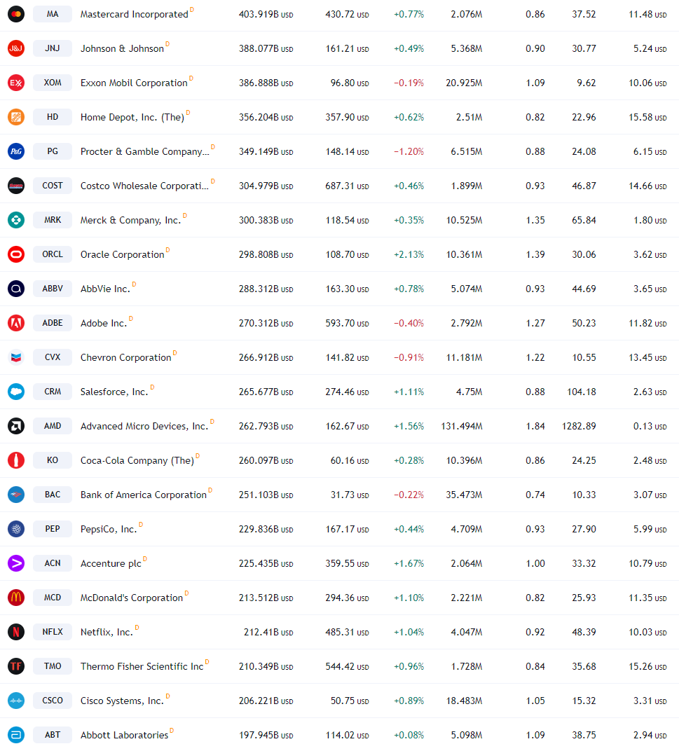
Task: Open the XOM ticker symbol
Action: pos(53,83)
